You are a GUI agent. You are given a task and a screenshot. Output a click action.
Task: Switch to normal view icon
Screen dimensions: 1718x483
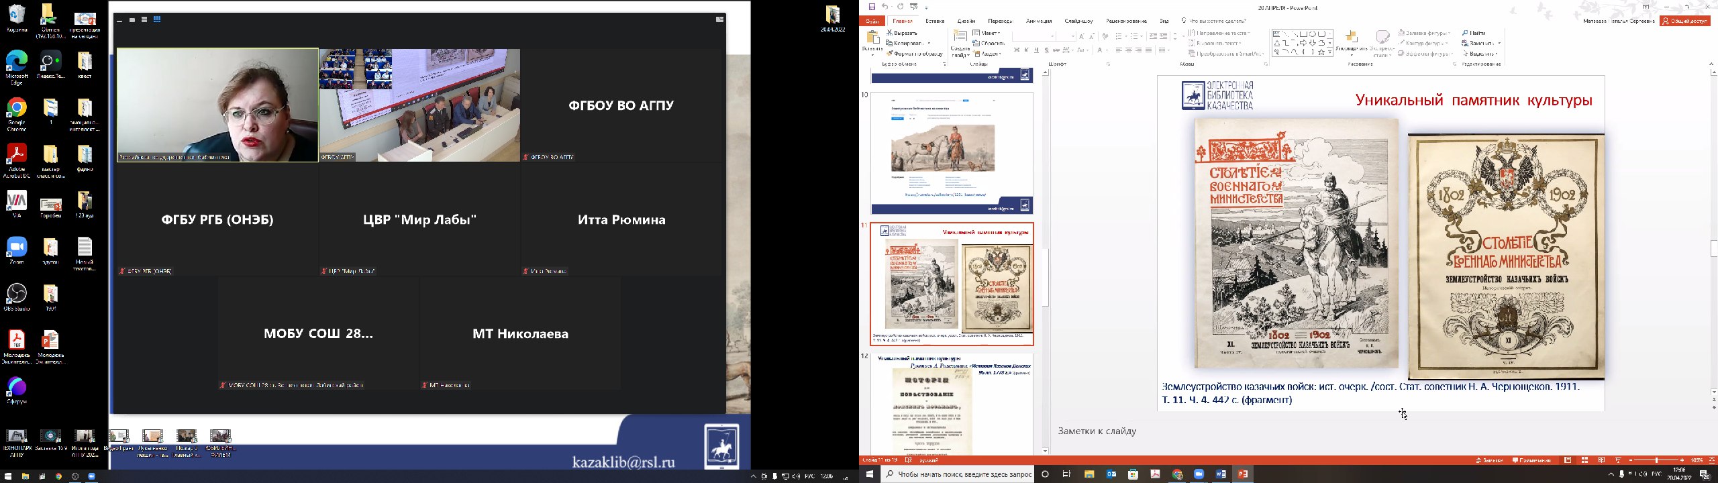[x=1568, y=461]
